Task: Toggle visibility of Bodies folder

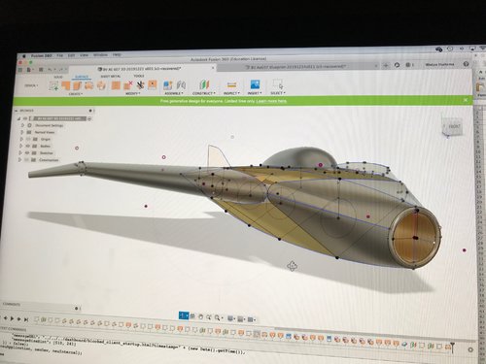Action: [x=27, y=146]
